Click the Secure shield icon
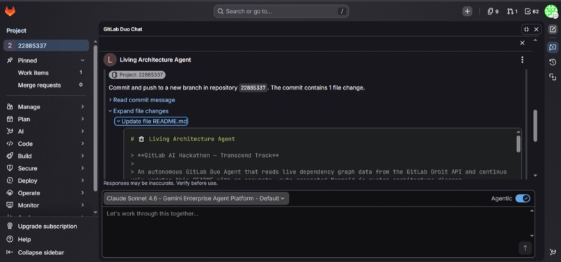This screenshot has height=262, width=561. 10,168
